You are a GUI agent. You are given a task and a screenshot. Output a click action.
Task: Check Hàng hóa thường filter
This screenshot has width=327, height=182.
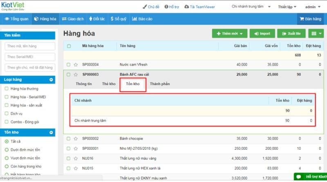[x=7, y=89]
